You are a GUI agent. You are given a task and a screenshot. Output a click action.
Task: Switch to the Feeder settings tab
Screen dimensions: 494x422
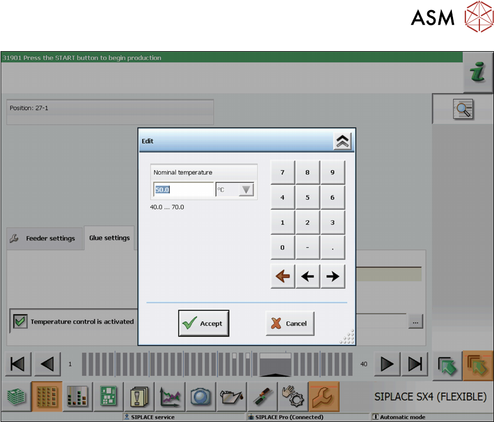point(44,238)
